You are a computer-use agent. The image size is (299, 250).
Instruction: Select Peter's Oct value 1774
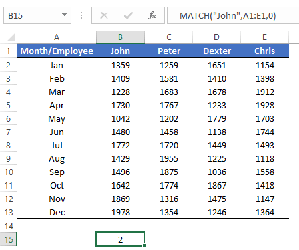pos(169,185)
